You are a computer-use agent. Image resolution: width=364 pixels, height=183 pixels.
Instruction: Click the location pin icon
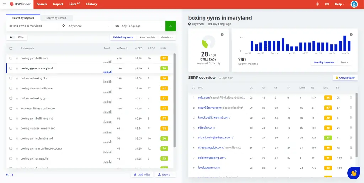pyautogui.click(x=63, y=26)
